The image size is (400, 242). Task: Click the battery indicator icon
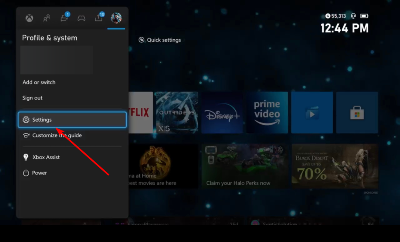click(x=364, y=16)
